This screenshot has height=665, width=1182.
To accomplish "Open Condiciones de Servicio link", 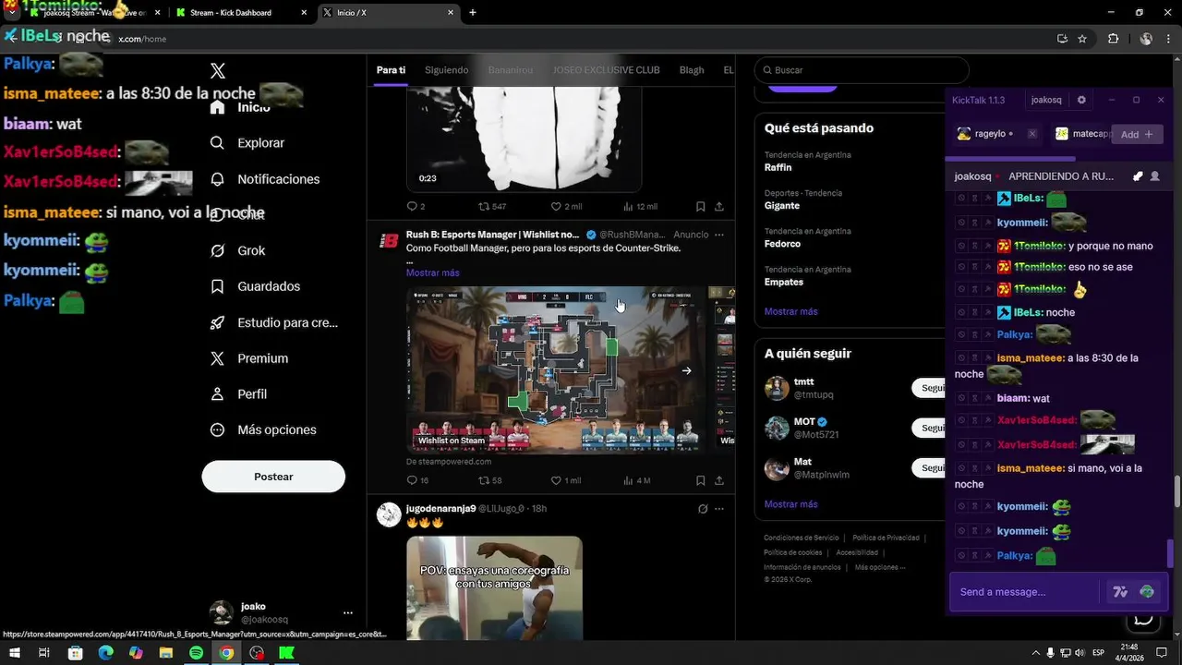I will coord(801,538).
